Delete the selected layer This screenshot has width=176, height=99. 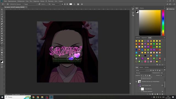coord(163,94)
